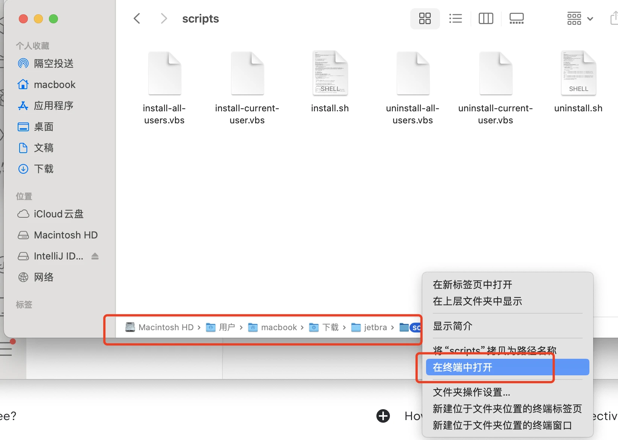Switch to icon view
Viewport: 618px width, 440px height.
coord(425,18)
